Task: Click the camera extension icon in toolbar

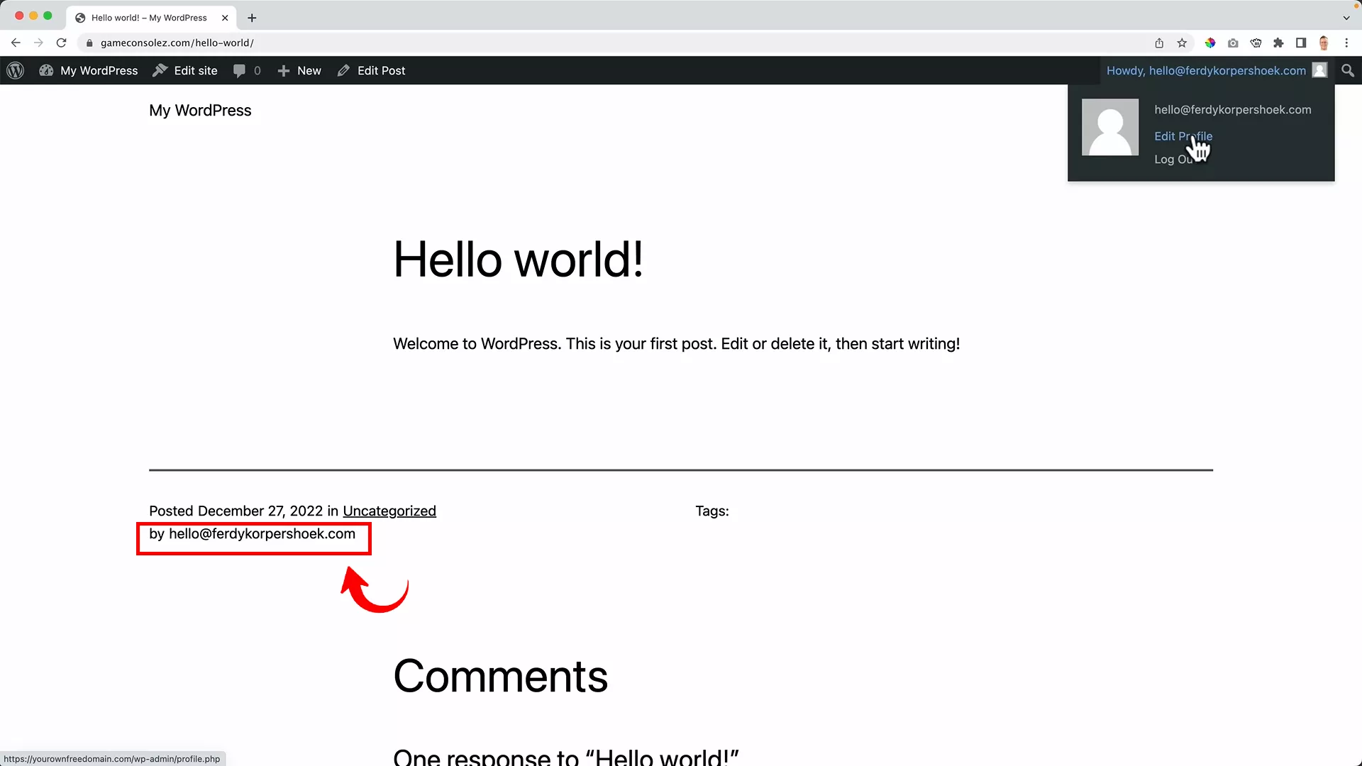Action: pyautogui.click(x=1233, y=43)
